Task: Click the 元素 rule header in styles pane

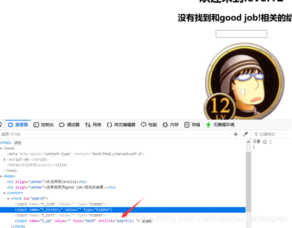Action: tap(257, 142)
